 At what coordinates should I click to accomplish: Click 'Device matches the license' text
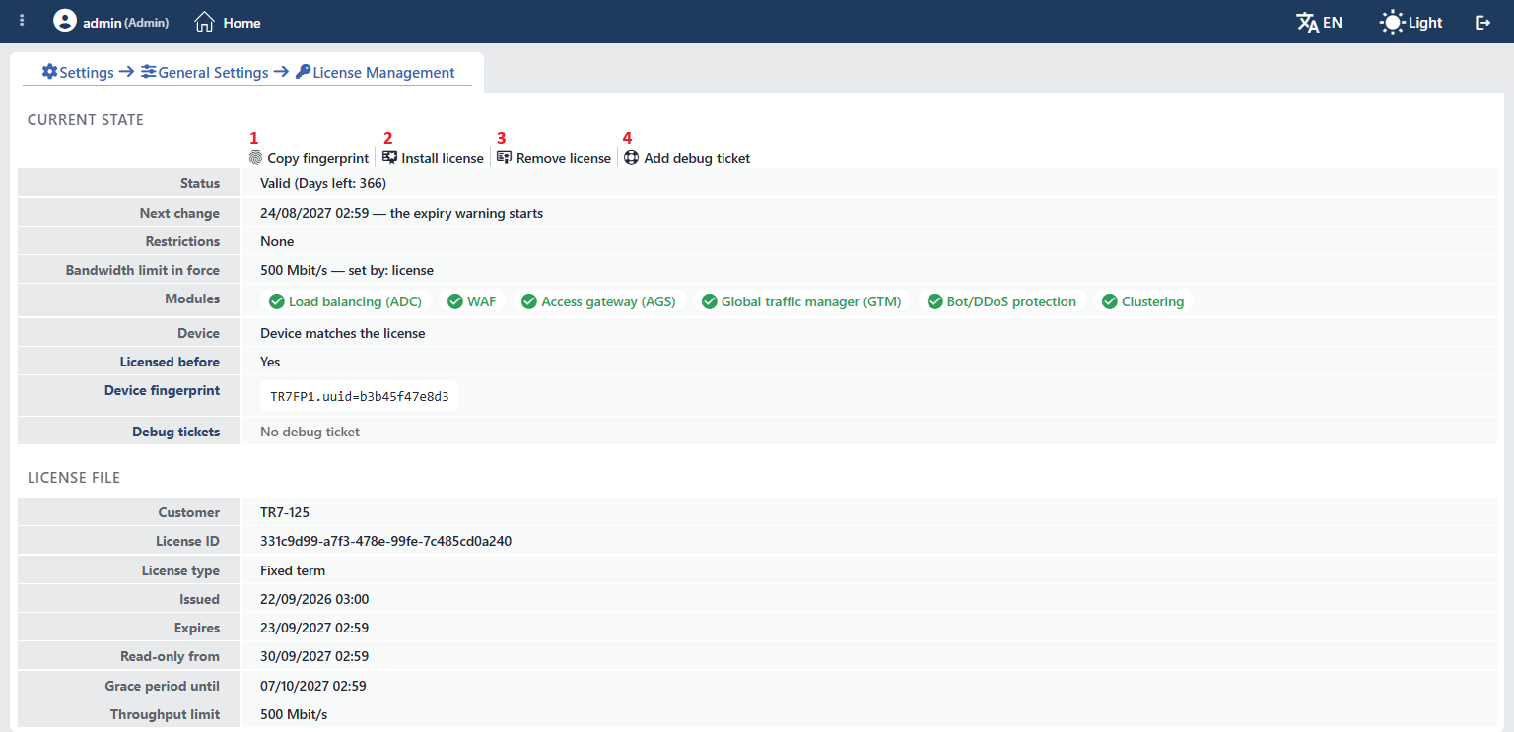click(x=343, y=334)
